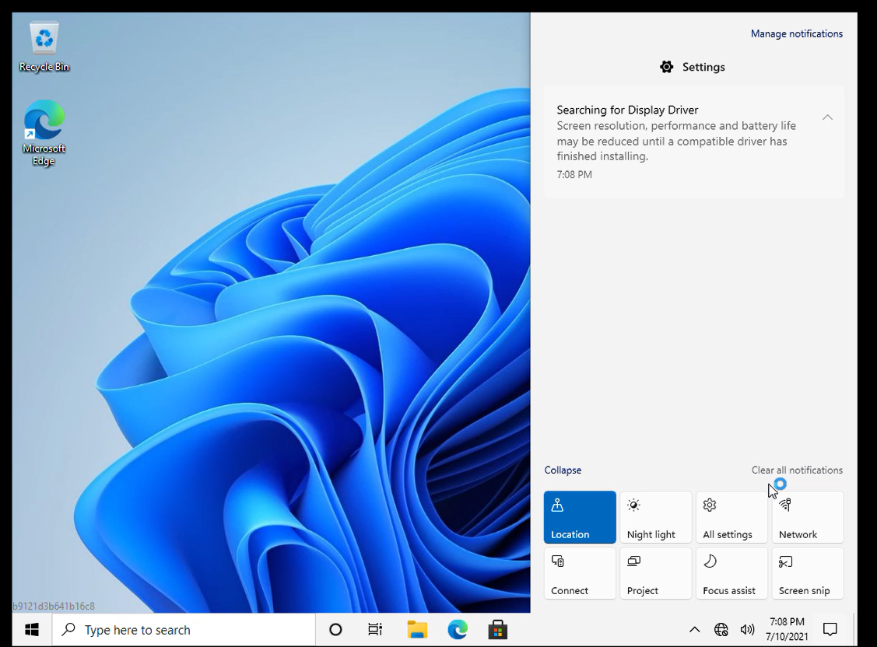
Task: Open Cortana circle icon in taskbar
Action: 335,629
